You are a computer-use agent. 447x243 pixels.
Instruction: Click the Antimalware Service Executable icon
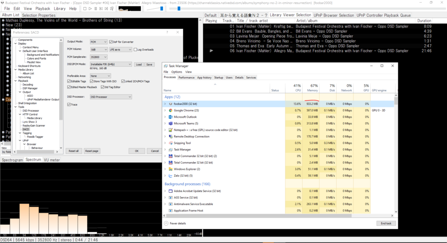click(170, 204)
